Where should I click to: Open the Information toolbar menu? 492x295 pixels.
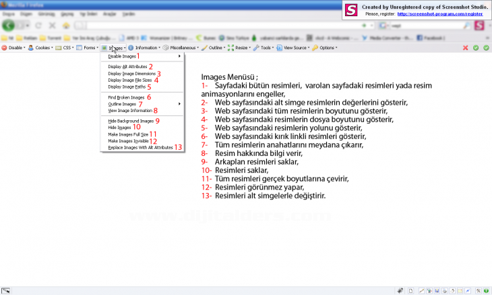click(146, 48)
